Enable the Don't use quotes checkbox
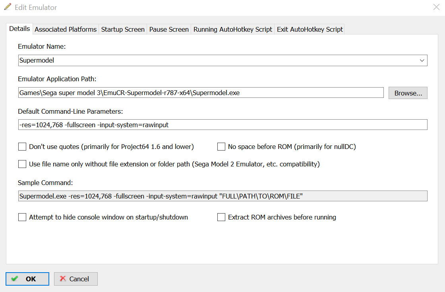The height and width of the screenshot is (292, 445). point(22,147)
